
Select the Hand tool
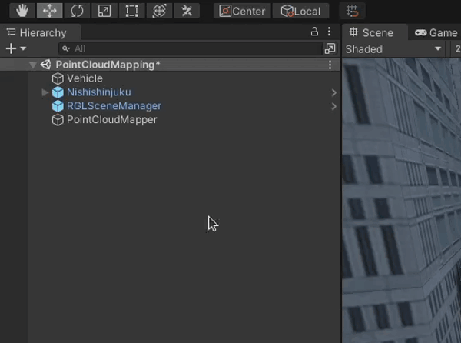(23, 11)
